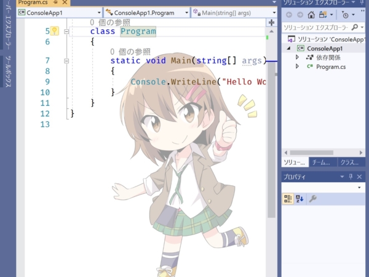Click the wrench property pages icon
Screen dimensions: 369x277
[x=313, y=199]
